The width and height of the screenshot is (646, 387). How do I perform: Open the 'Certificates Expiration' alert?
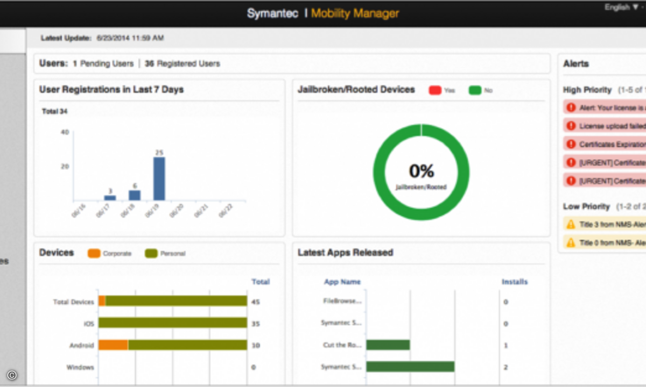tap(605, 145)
